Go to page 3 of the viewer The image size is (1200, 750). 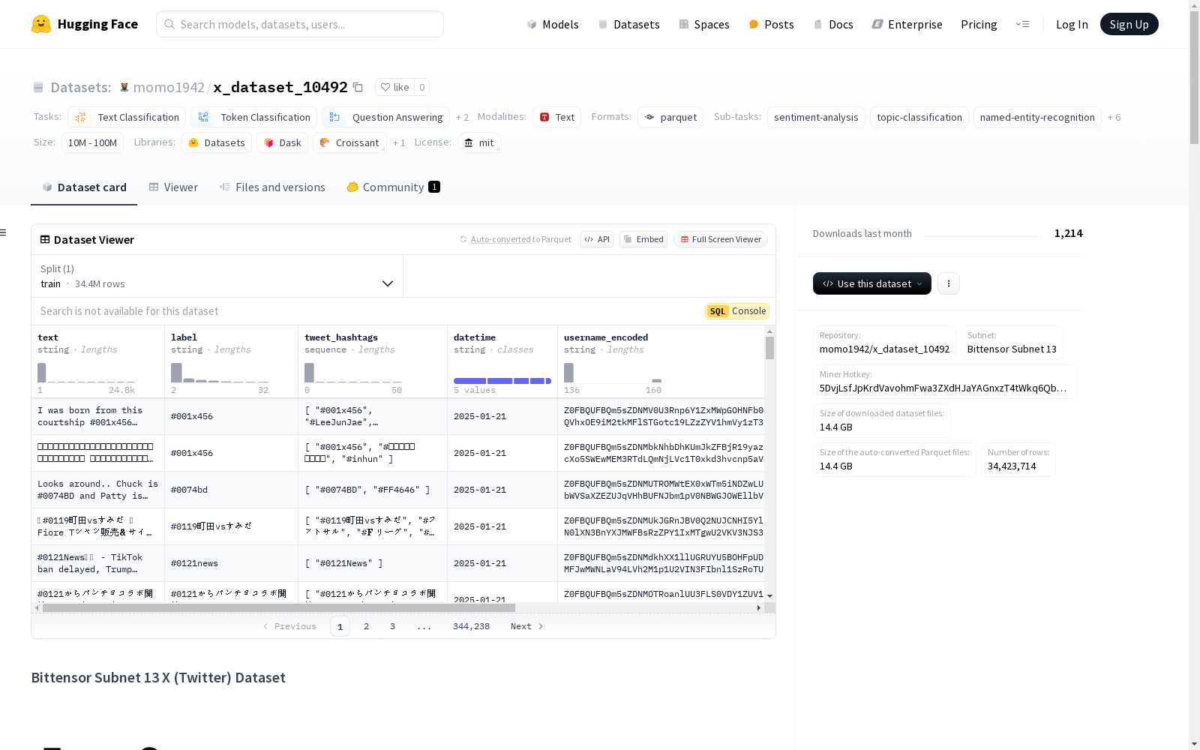tap(392, 626)
